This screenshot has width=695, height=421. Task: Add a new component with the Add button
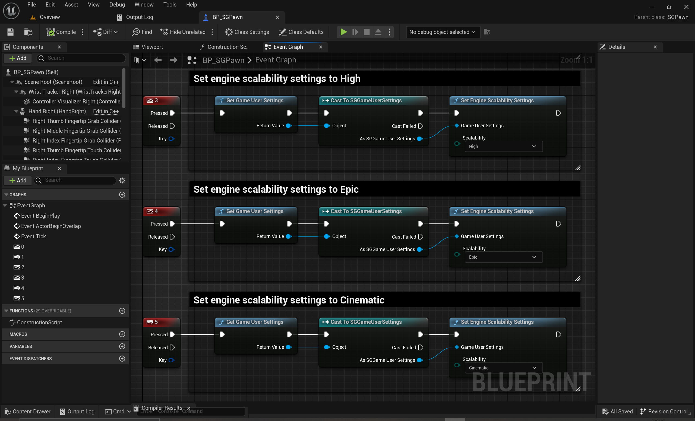tap(17, 58)
